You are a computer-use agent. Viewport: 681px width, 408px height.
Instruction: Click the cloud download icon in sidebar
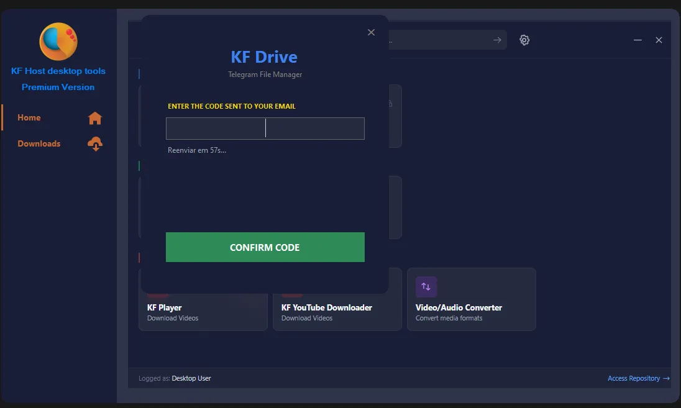(94, 144)
